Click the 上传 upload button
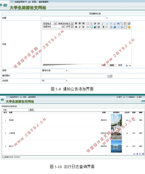 (110, 76)
